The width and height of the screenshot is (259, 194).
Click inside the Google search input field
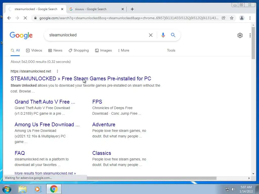[97, 35]
